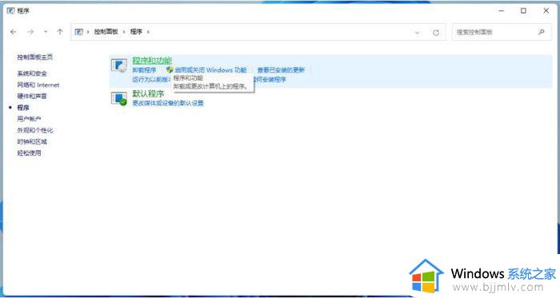
Task: Expand the chevron after 程序 breadcrumb
Action: pyautogui.click(x=148, y=32)
